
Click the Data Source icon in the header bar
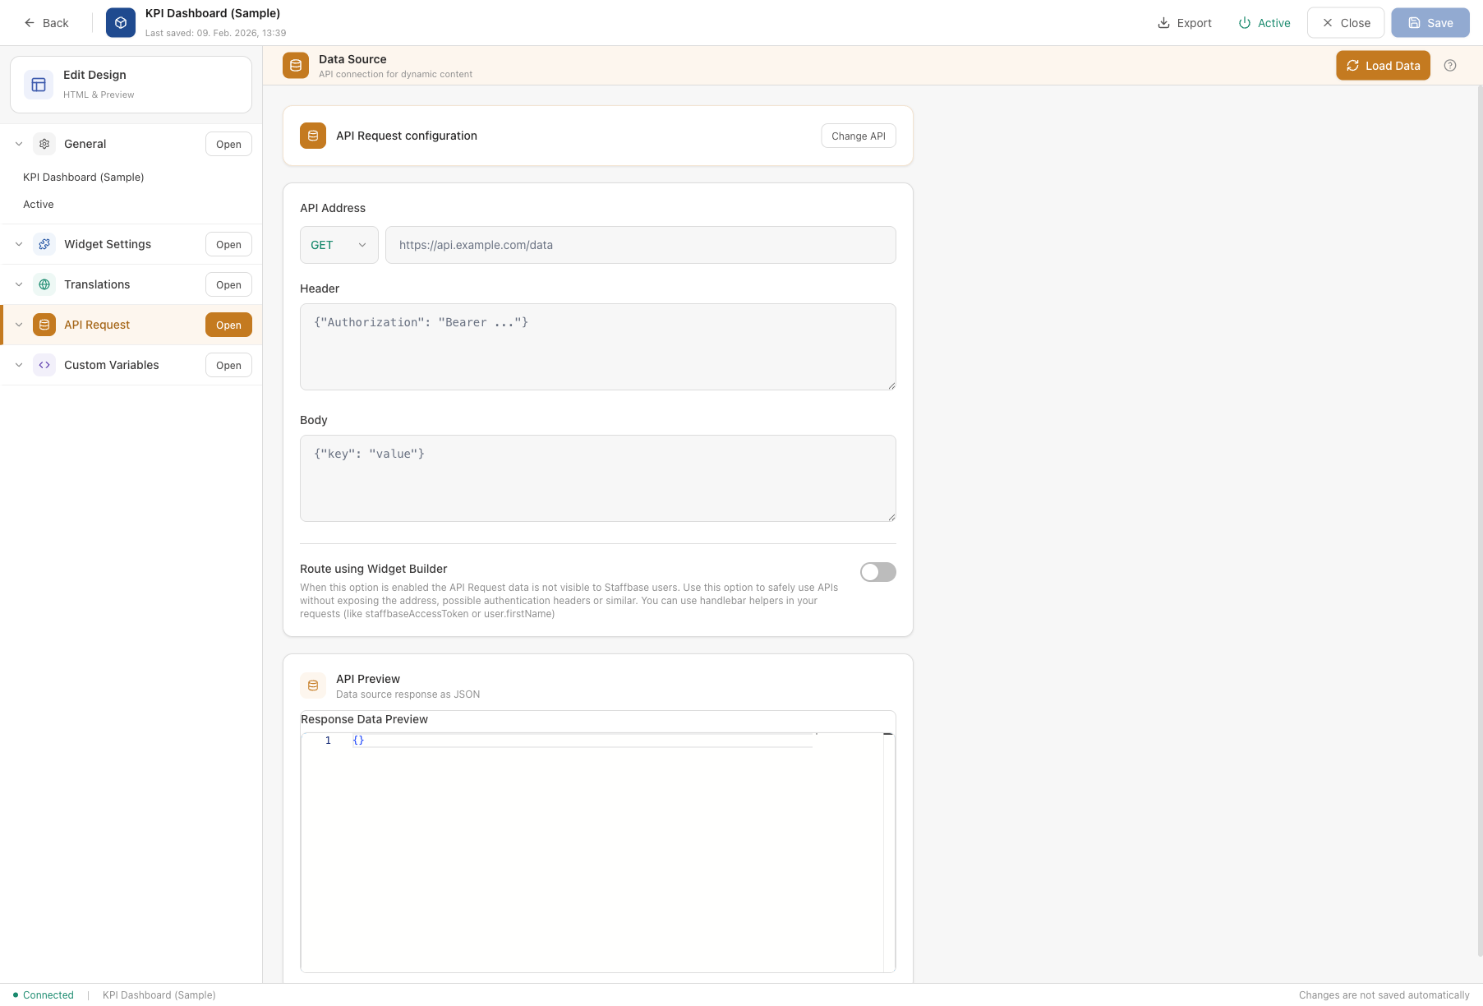[x=295, y=65]
